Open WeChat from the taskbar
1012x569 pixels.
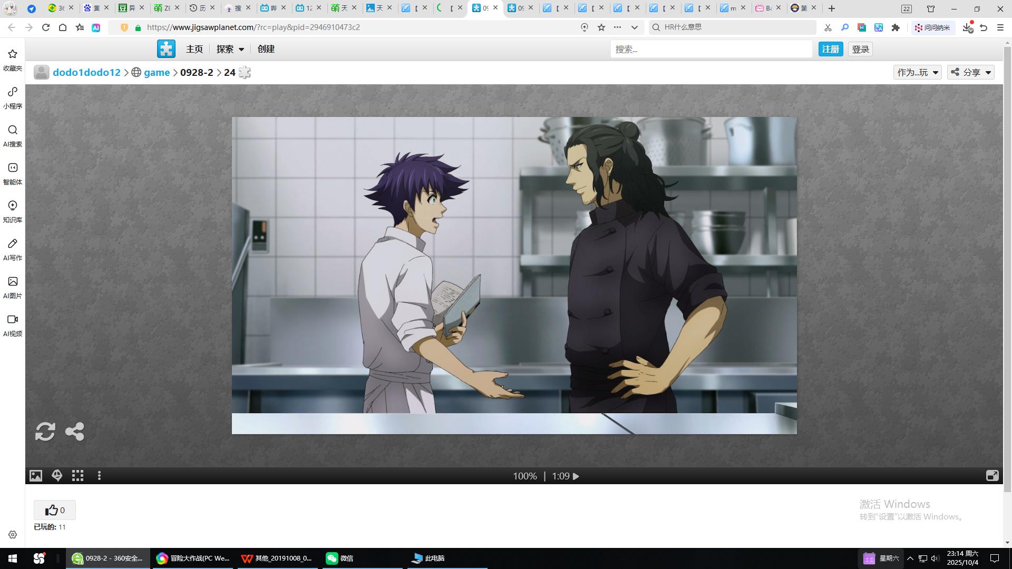tap(340, 558)
